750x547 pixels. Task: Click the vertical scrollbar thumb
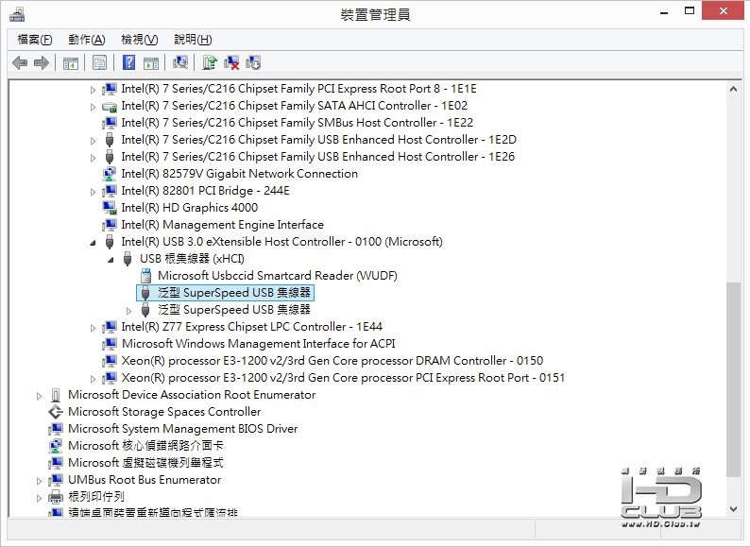tap(733, 379)
